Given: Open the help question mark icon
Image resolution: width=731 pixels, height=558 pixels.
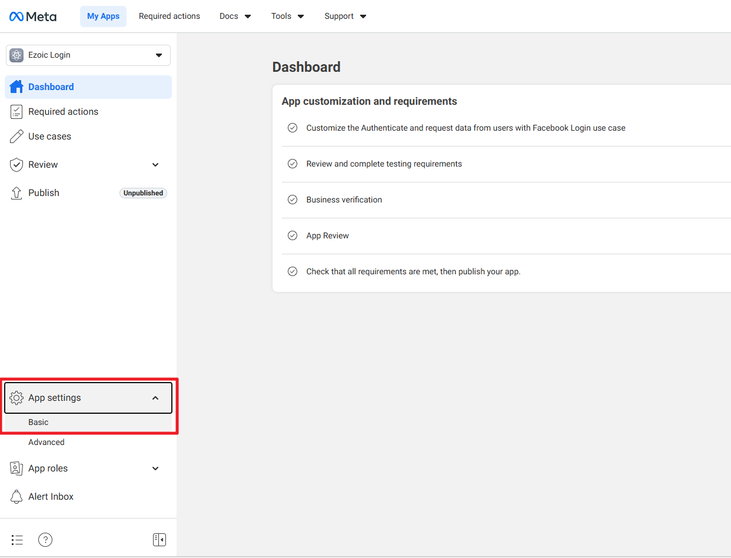Looking at the screenshot, I should click(x=45, y=540).
